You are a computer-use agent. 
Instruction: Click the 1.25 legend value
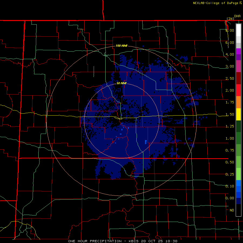coord(230,126)
